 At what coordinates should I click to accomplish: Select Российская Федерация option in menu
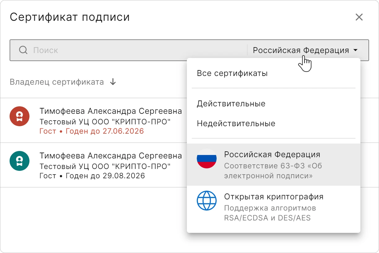point(274,165)
